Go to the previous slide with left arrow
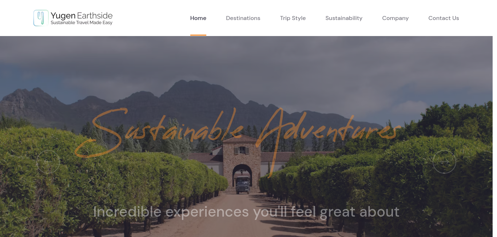Screen dimensions: 497x237 pos(48,162)
